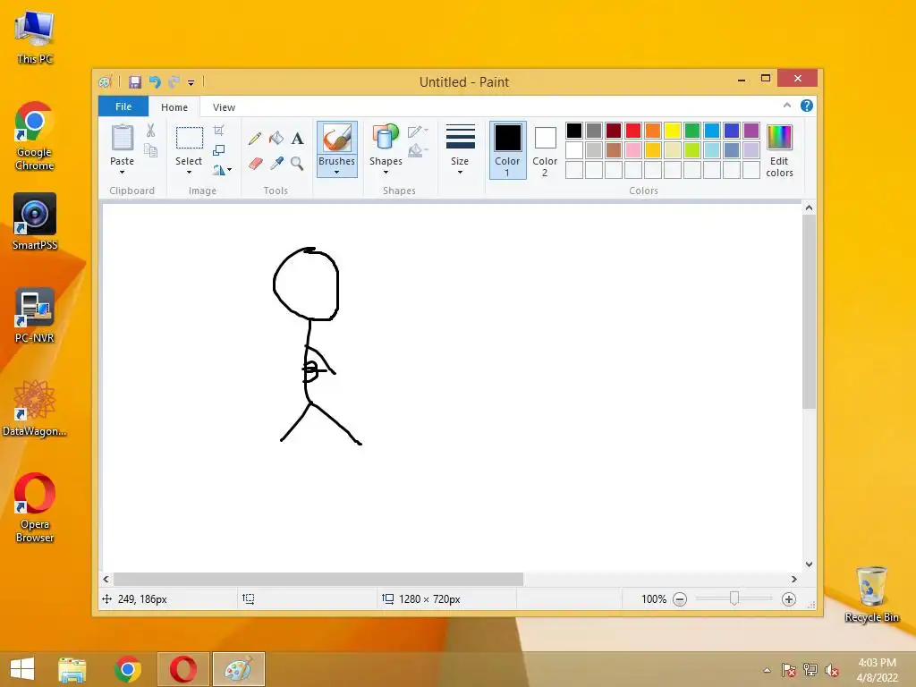This screenshot has height=687, width=916.
Task: Open Google Chrome desktop shortcut
Action: [35, 136]
